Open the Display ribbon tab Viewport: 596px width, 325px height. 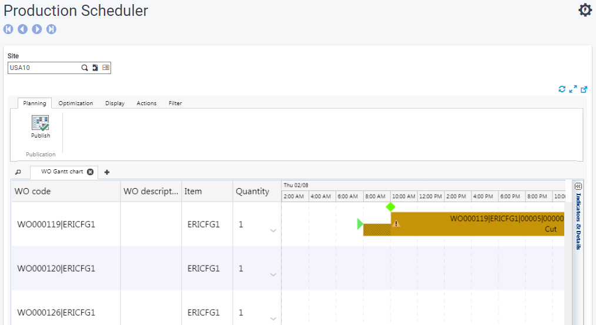coord(115,103)
